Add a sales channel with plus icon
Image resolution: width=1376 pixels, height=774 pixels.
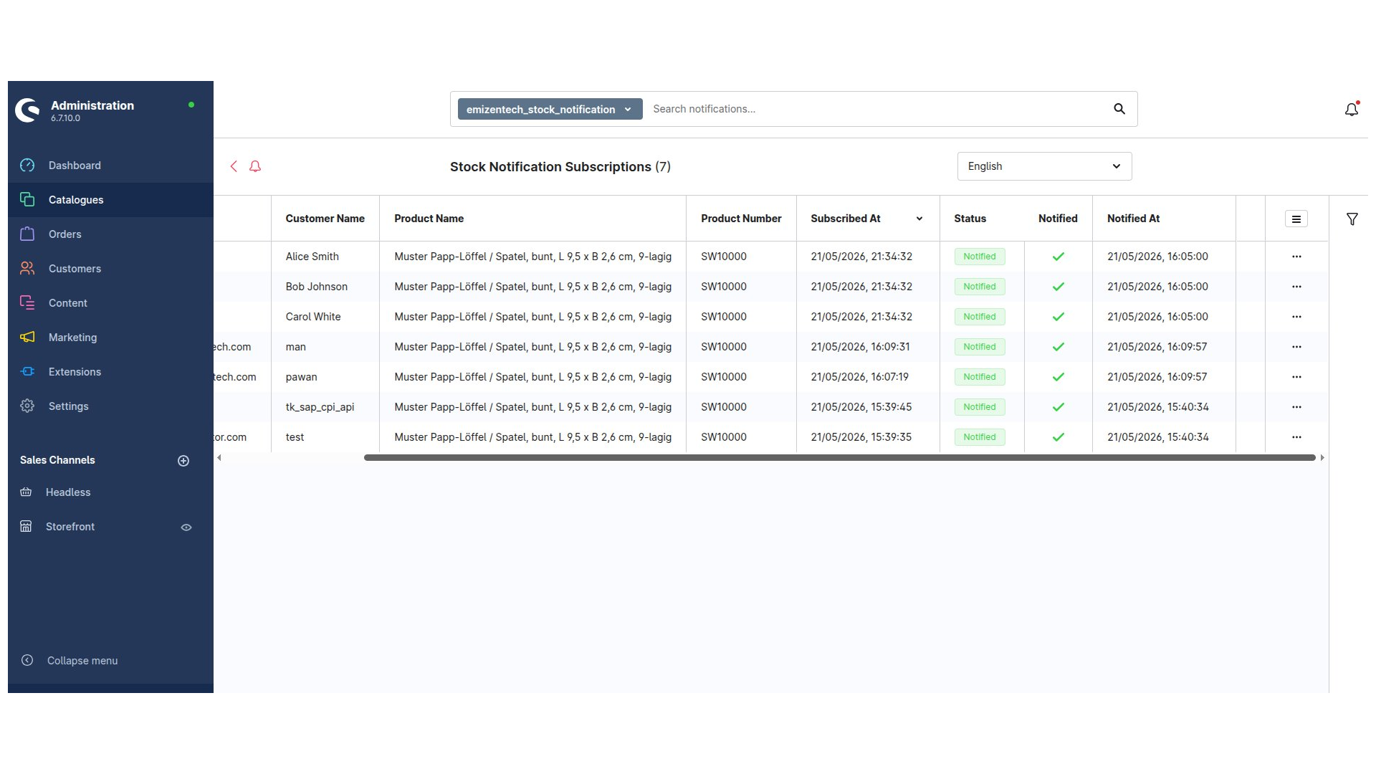click(x=183, y=461)
